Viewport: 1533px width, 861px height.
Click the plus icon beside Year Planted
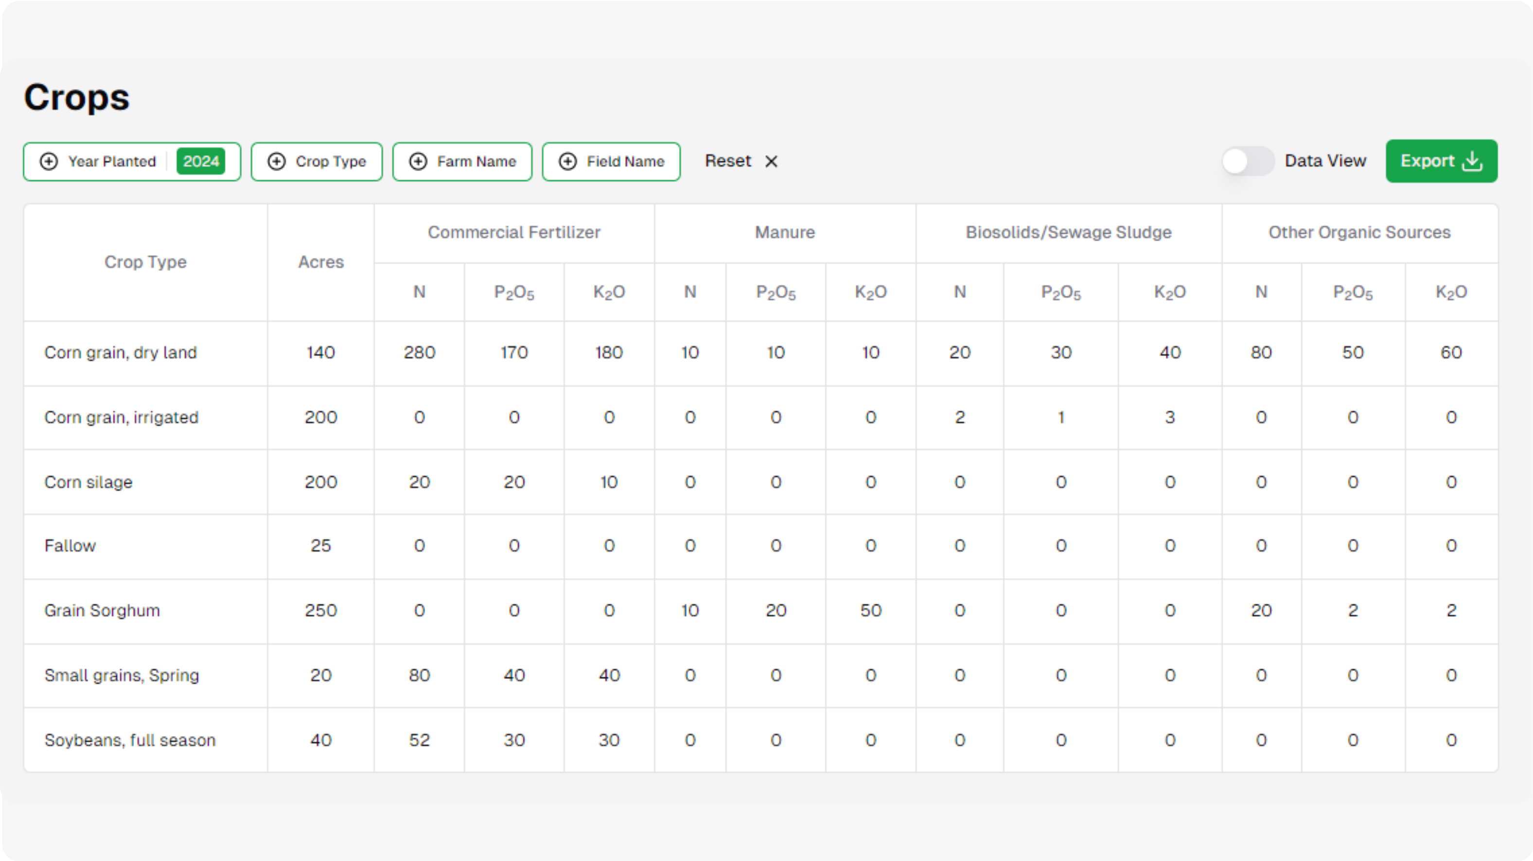pos(49,161)
